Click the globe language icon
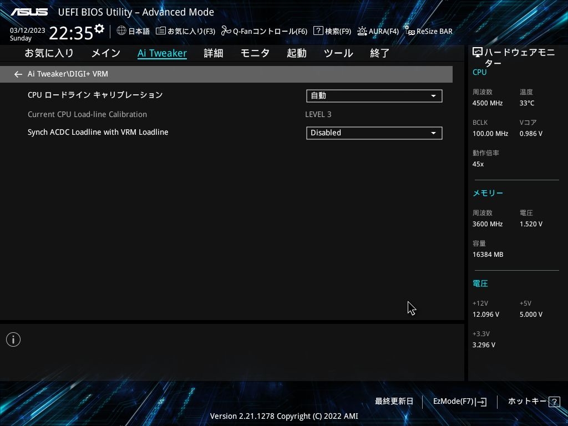Image resolution: width=568 pixels, height=426 pixels. [x=121, y=31]
